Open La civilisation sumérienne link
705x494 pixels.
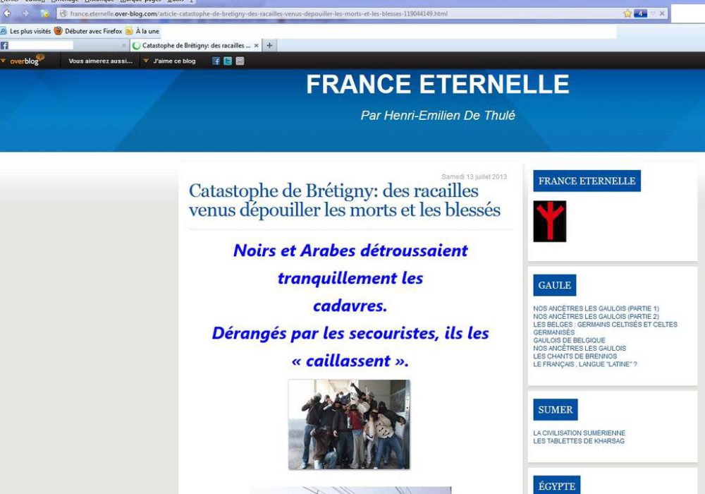click(x=579, y=433)
